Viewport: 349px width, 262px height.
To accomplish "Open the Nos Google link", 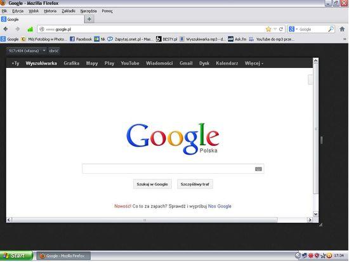I will click(x=220, y=206).
